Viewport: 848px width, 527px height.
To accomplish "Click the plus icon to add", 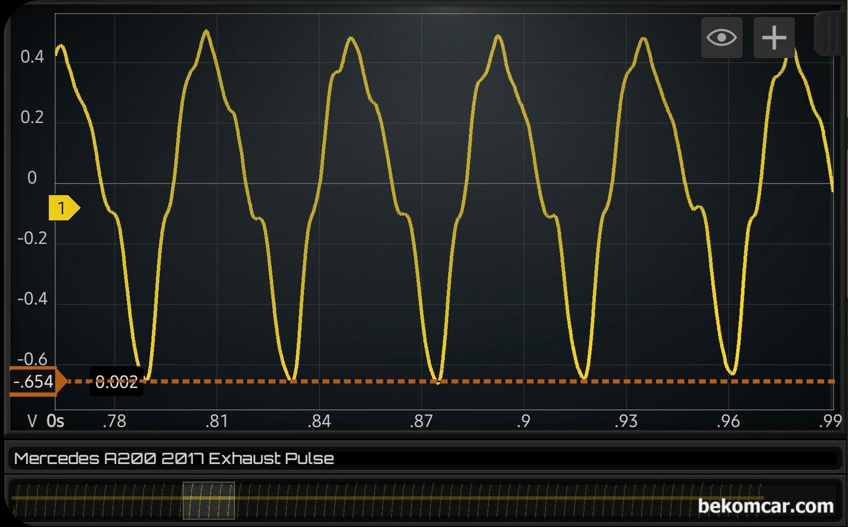I will pyautogui.click(x=774, y=38).
